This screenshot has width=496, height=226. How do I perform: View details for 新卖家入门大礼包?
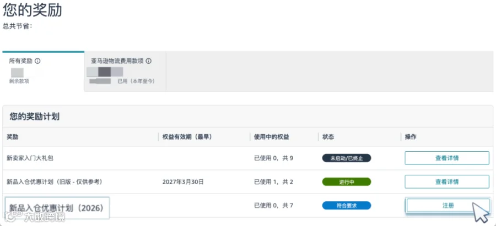pyautogui.click(x=447, y=158)
